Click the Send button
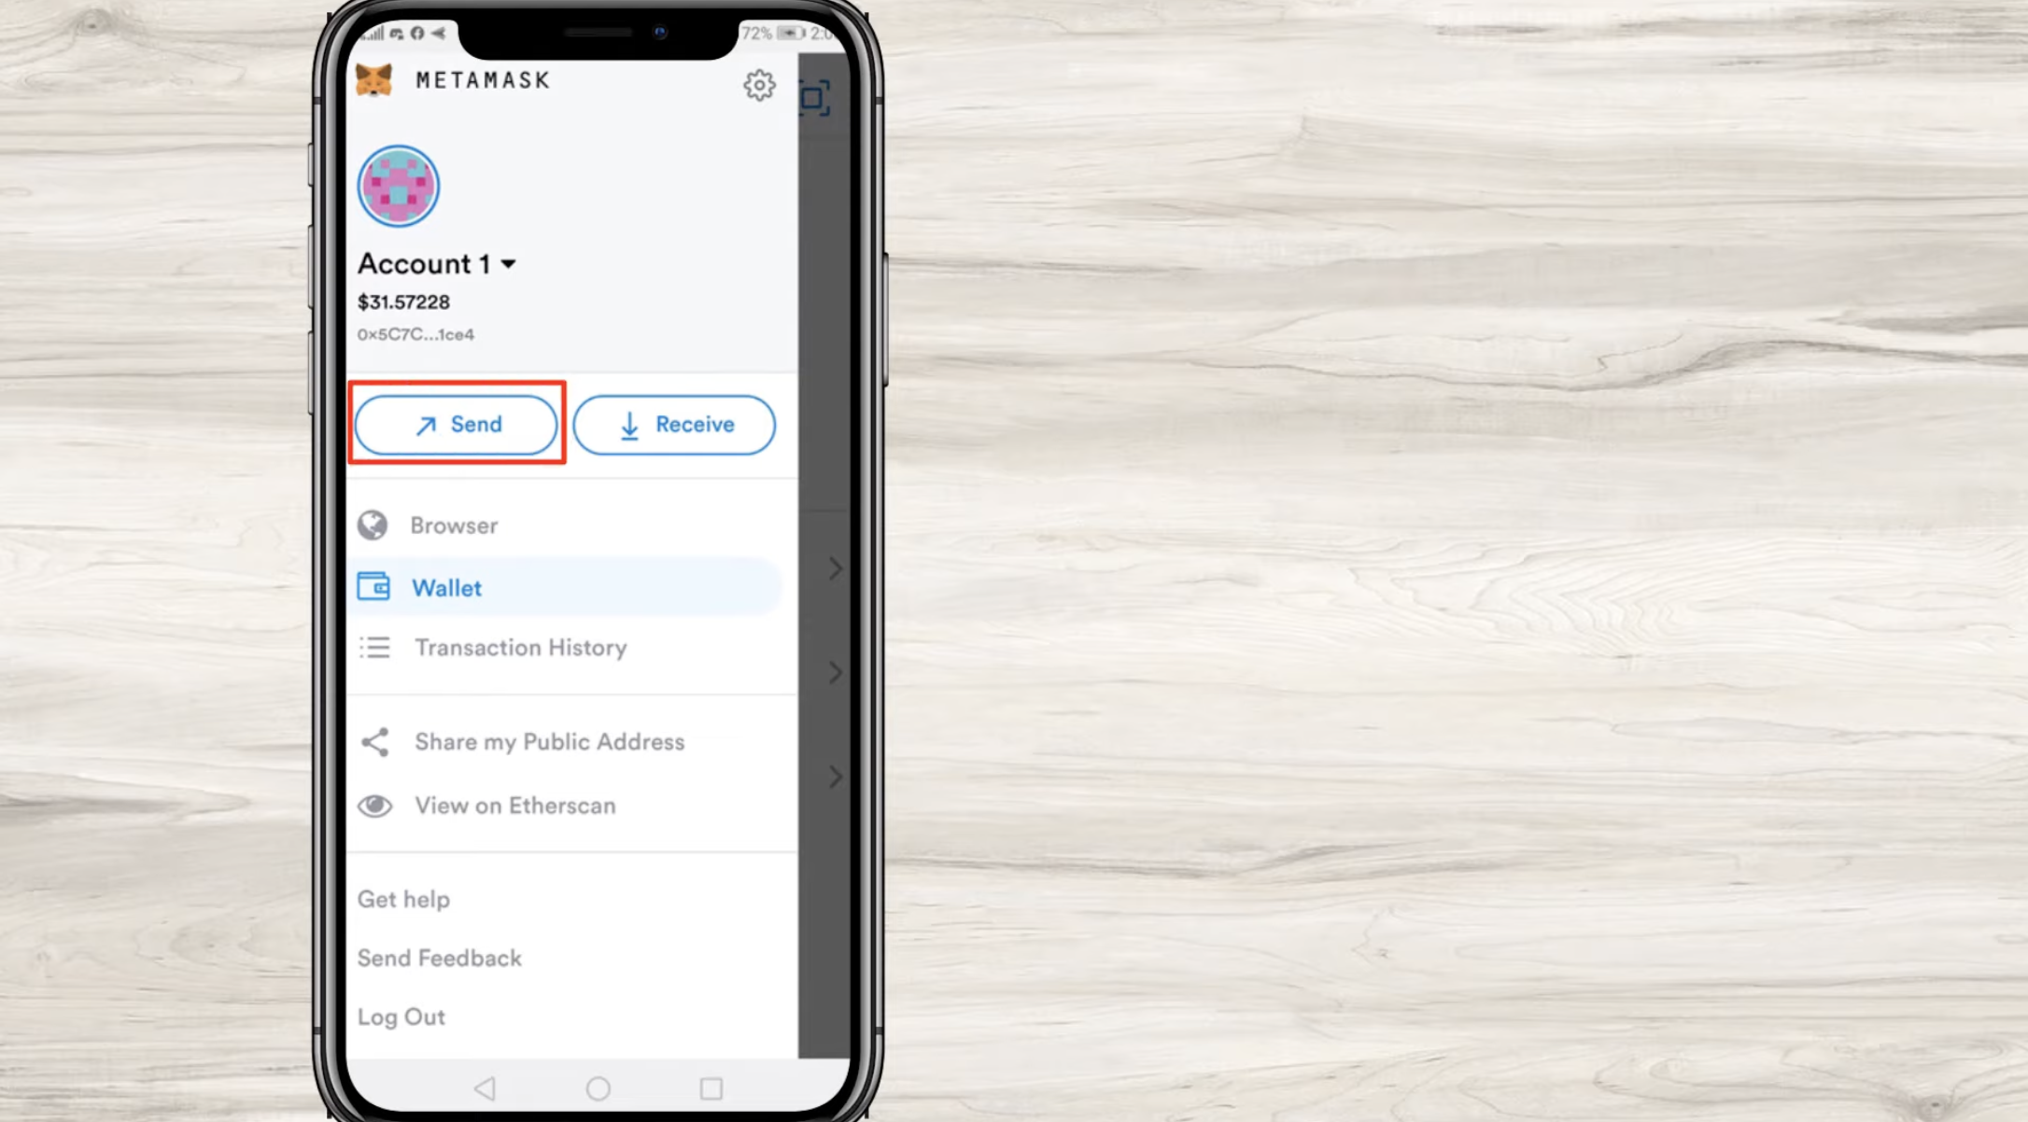 [458, 424]
